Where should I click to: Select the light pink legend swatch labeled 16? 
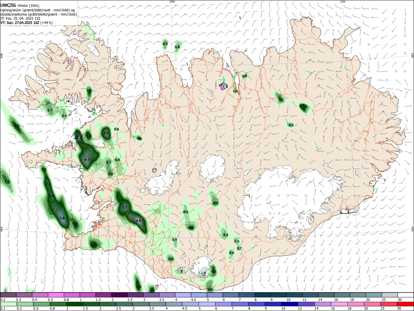[339, 304]
